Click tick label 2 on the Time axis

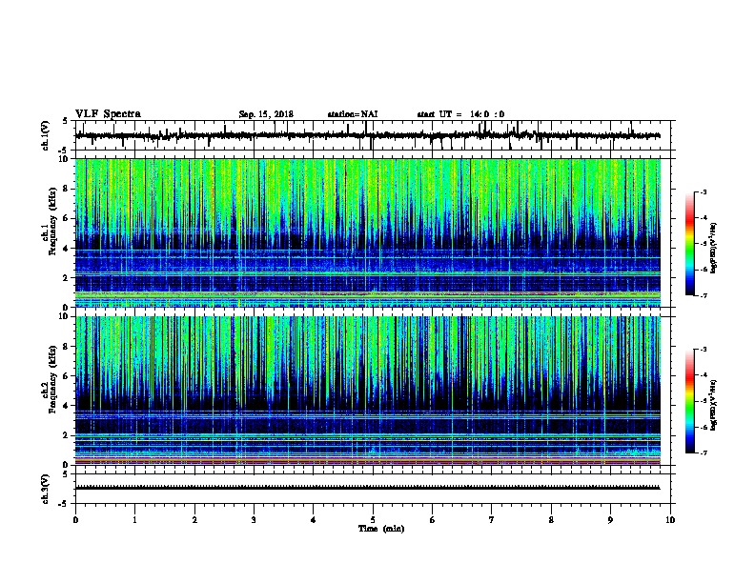pyautogui.click(x=194, y=519)
